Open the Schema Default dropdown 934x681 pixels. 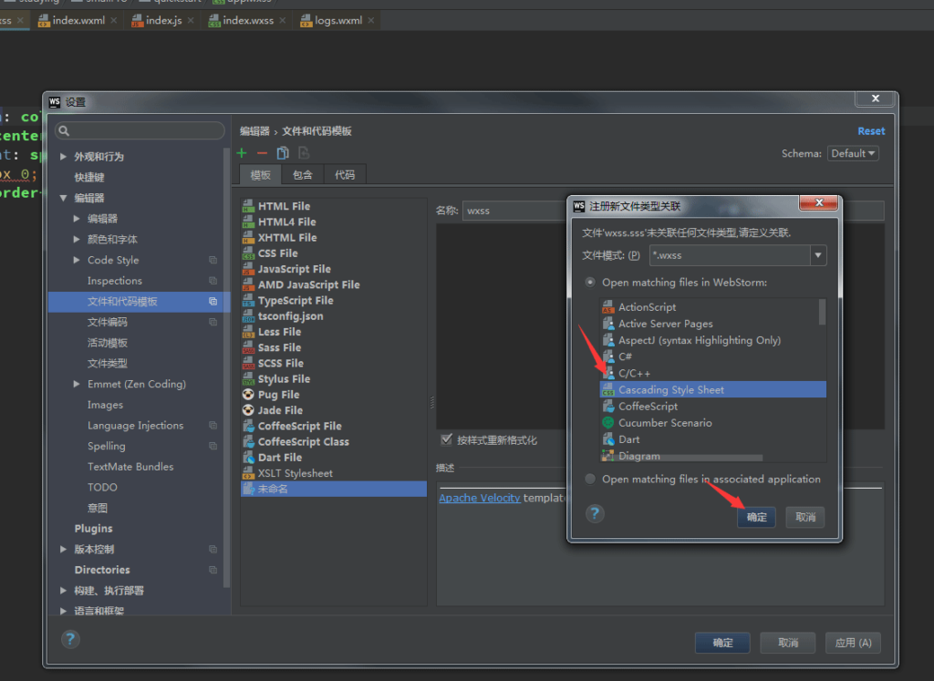pyautogui.click(x=853, y=153)
